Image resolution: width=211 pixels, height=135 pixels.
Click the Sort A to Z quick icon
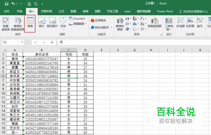click(36, 4)
